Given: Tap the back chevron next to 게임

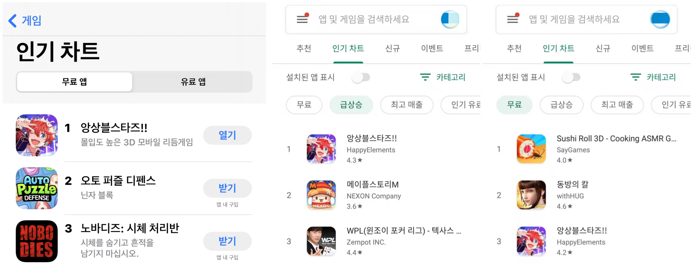Looking at the screenshot, I should pos(13,21).
